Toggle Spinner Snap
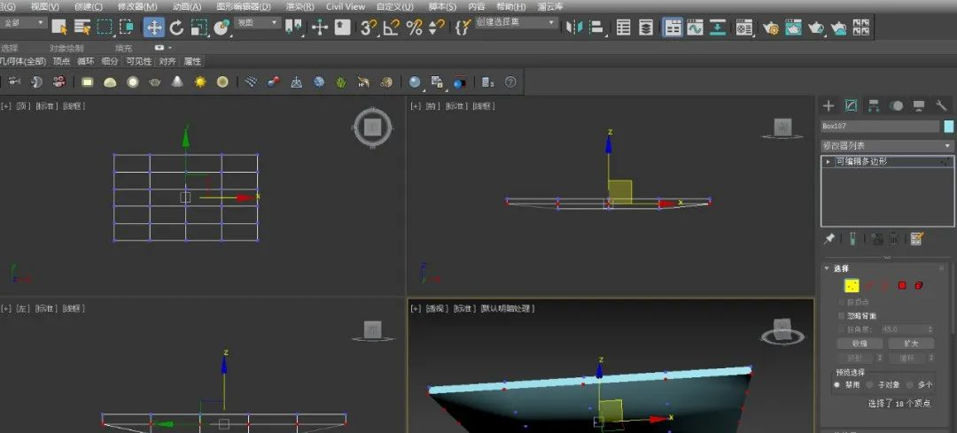The image size is (957, 433). click(x=436, y=27)
